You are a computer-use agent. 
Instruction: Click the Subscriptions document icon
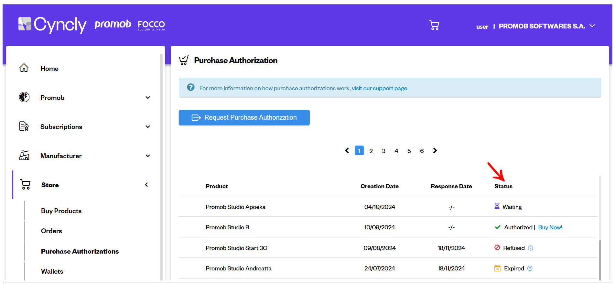24,126
